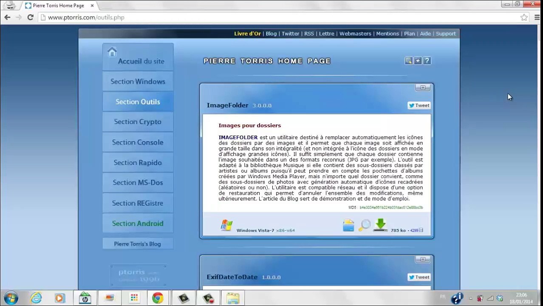Open Section Windows in the sidebar

(138, 82)
